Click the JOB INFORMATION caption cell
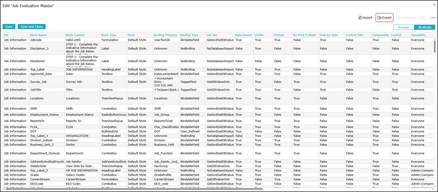This screenshot has height=192, width=438. (x=82, y=69)
